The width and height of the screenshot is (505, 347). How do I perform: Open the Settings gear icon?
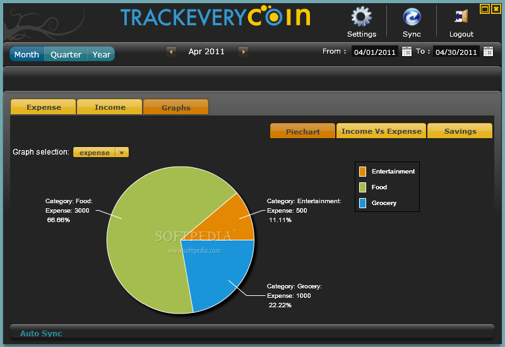pyautogui.click(x=361, y=16)
